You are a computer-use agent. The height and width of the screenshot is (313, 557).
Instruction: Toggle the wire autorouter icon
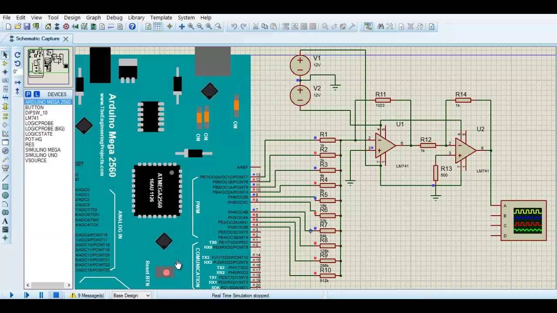click(368, 27)
